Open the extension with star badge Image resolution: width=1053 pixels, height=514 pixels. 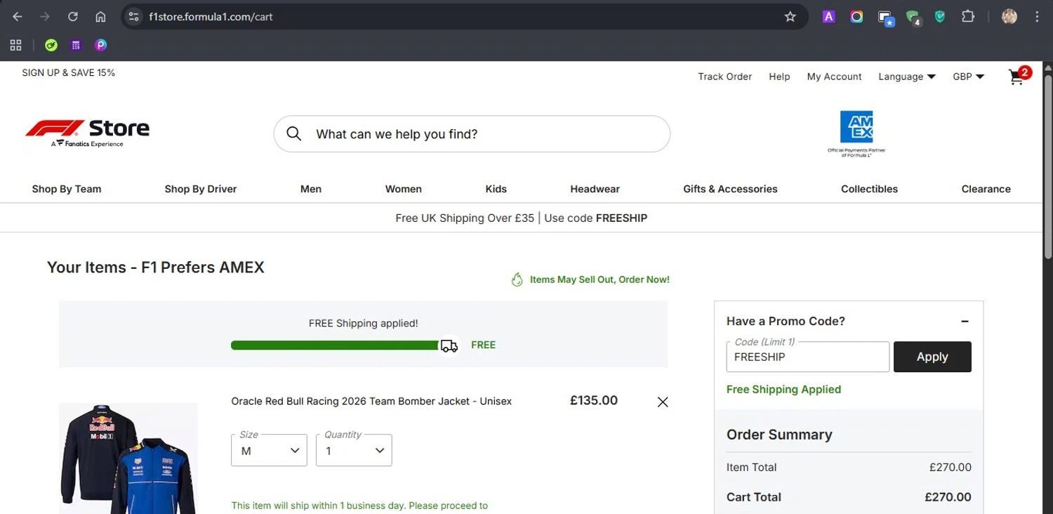tap(885, 18)
